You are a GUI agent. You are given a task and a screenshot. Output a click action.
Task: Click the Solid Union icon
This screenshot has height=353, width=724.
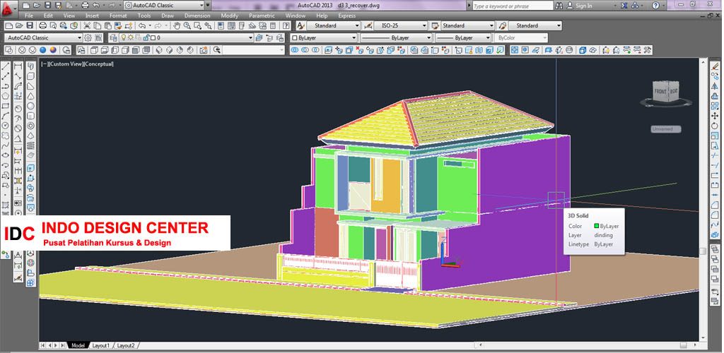point(295,49)
